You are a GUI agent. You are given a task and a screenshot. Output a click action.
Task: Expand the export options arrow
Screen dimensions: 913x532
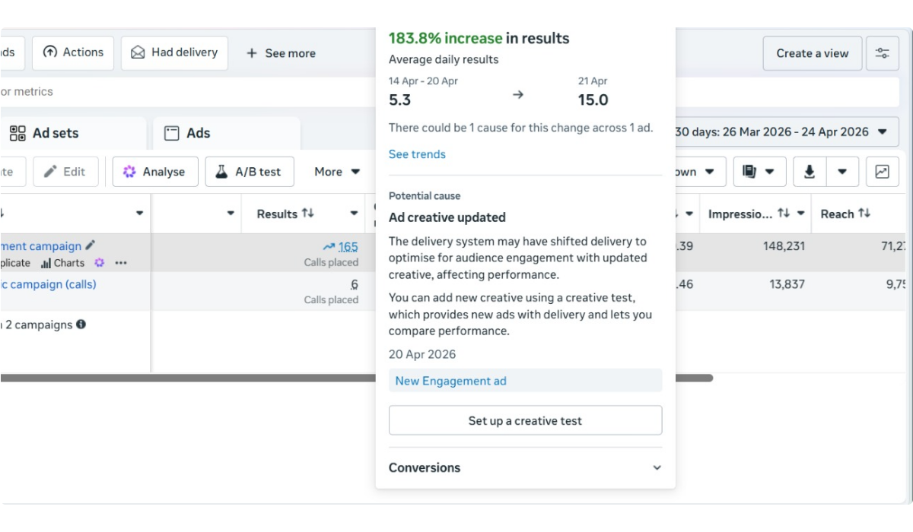tap(842, 172)
